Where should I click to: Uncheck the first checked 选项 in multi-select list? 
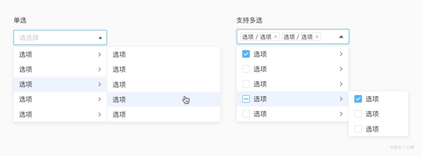tap(246, 54)
